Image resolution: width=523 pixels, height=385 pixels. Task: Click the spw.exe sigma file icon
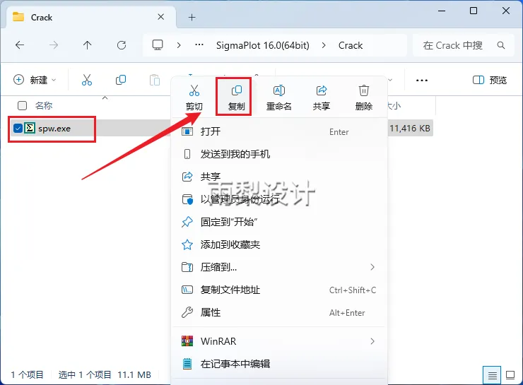coord(30,128)
